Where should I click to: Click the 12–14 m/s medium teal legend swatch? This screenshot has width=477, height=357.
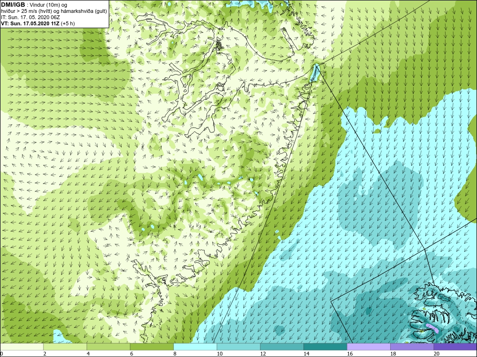(282, 346)
